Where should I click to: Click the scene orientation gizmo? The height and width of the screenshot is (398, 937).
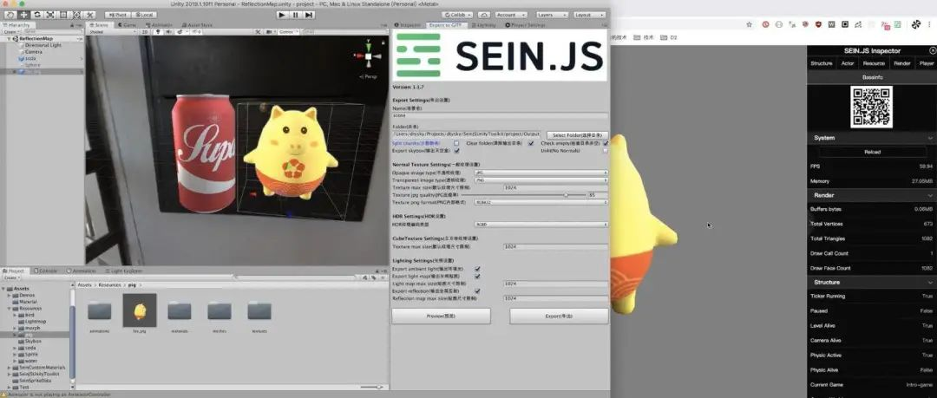click(x=368, y=56)
